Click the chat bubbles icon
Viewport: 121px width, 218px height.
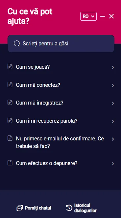coord(20,208)
